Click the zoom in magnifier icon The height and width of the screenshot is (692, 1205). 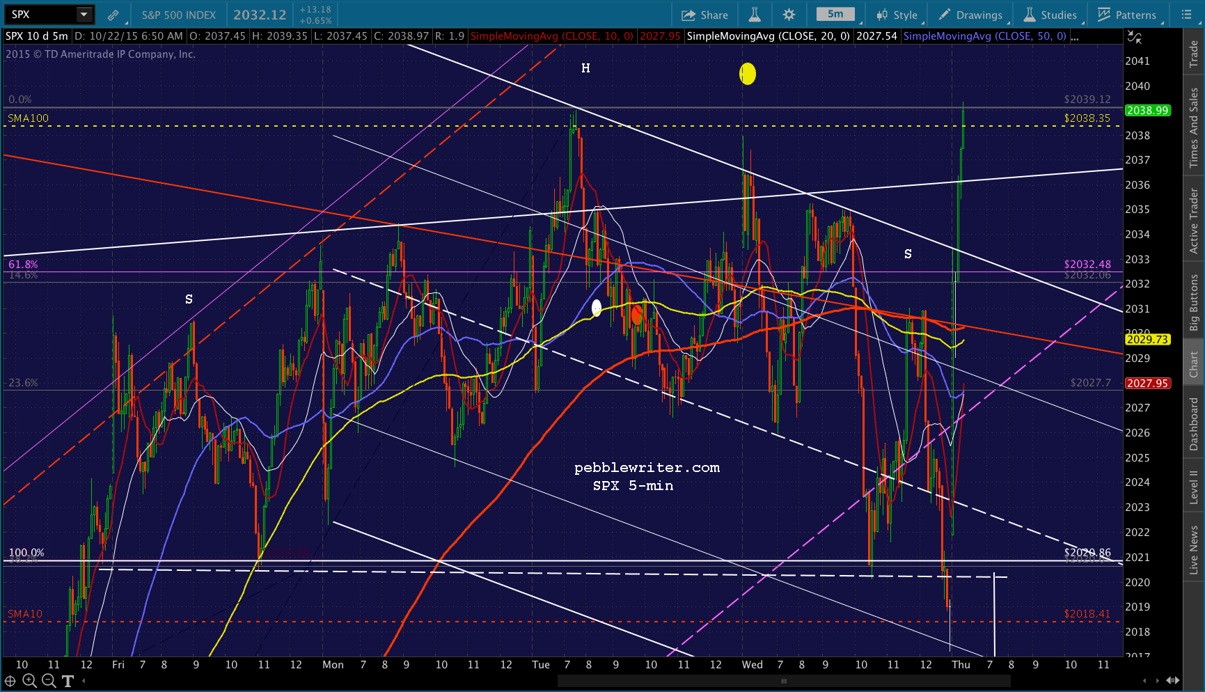[29, 681]
